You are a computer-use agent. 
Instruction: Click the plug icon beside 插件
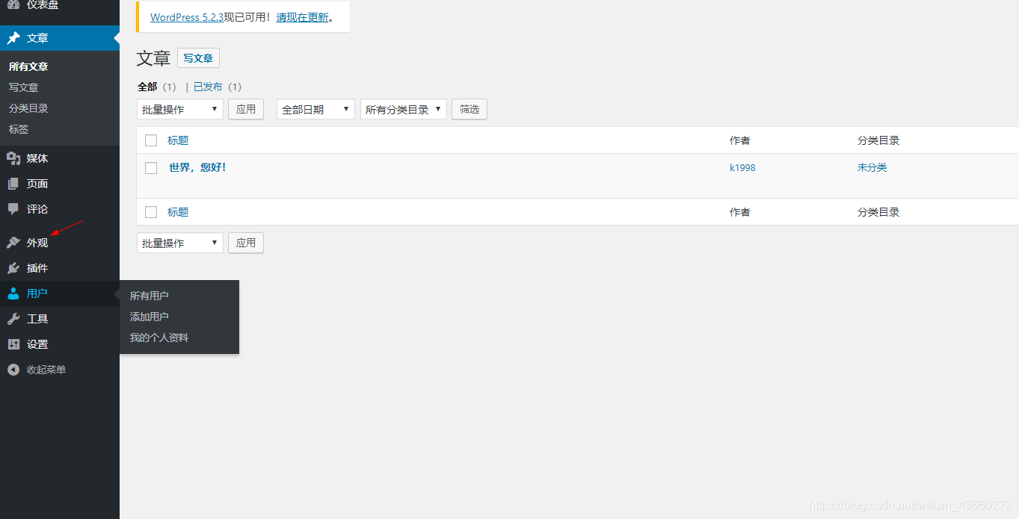click(13, 268)
